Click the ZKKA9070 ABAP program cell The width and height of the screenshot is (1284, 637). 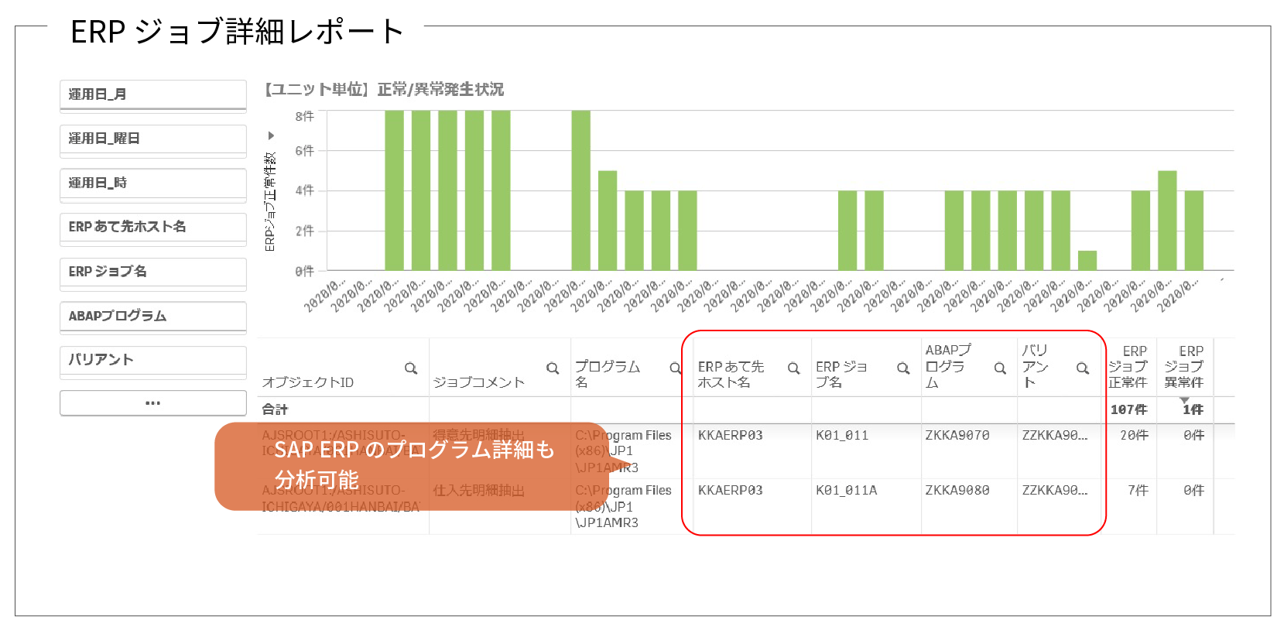point(957,436)
